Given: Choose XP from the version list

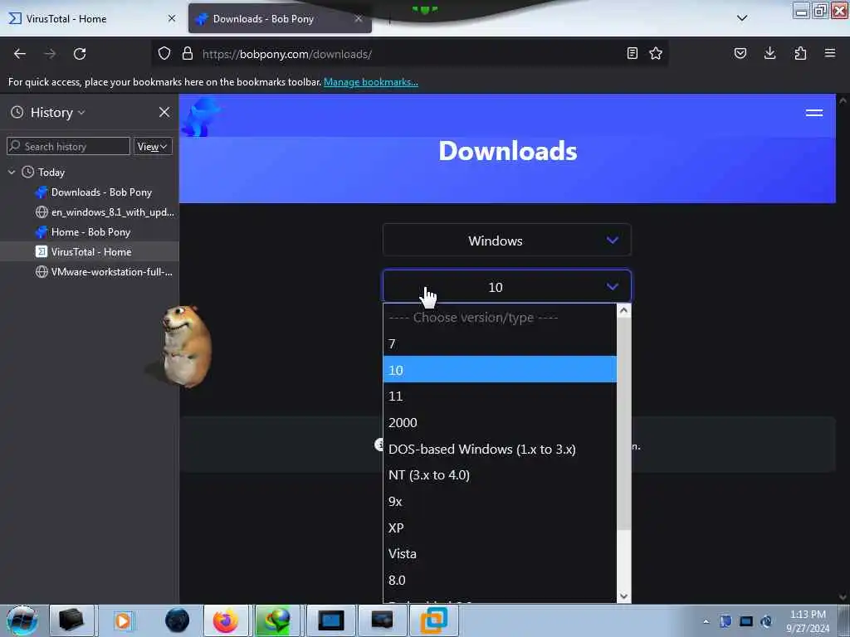Looking at the screenshot, I should coord(500,528).
